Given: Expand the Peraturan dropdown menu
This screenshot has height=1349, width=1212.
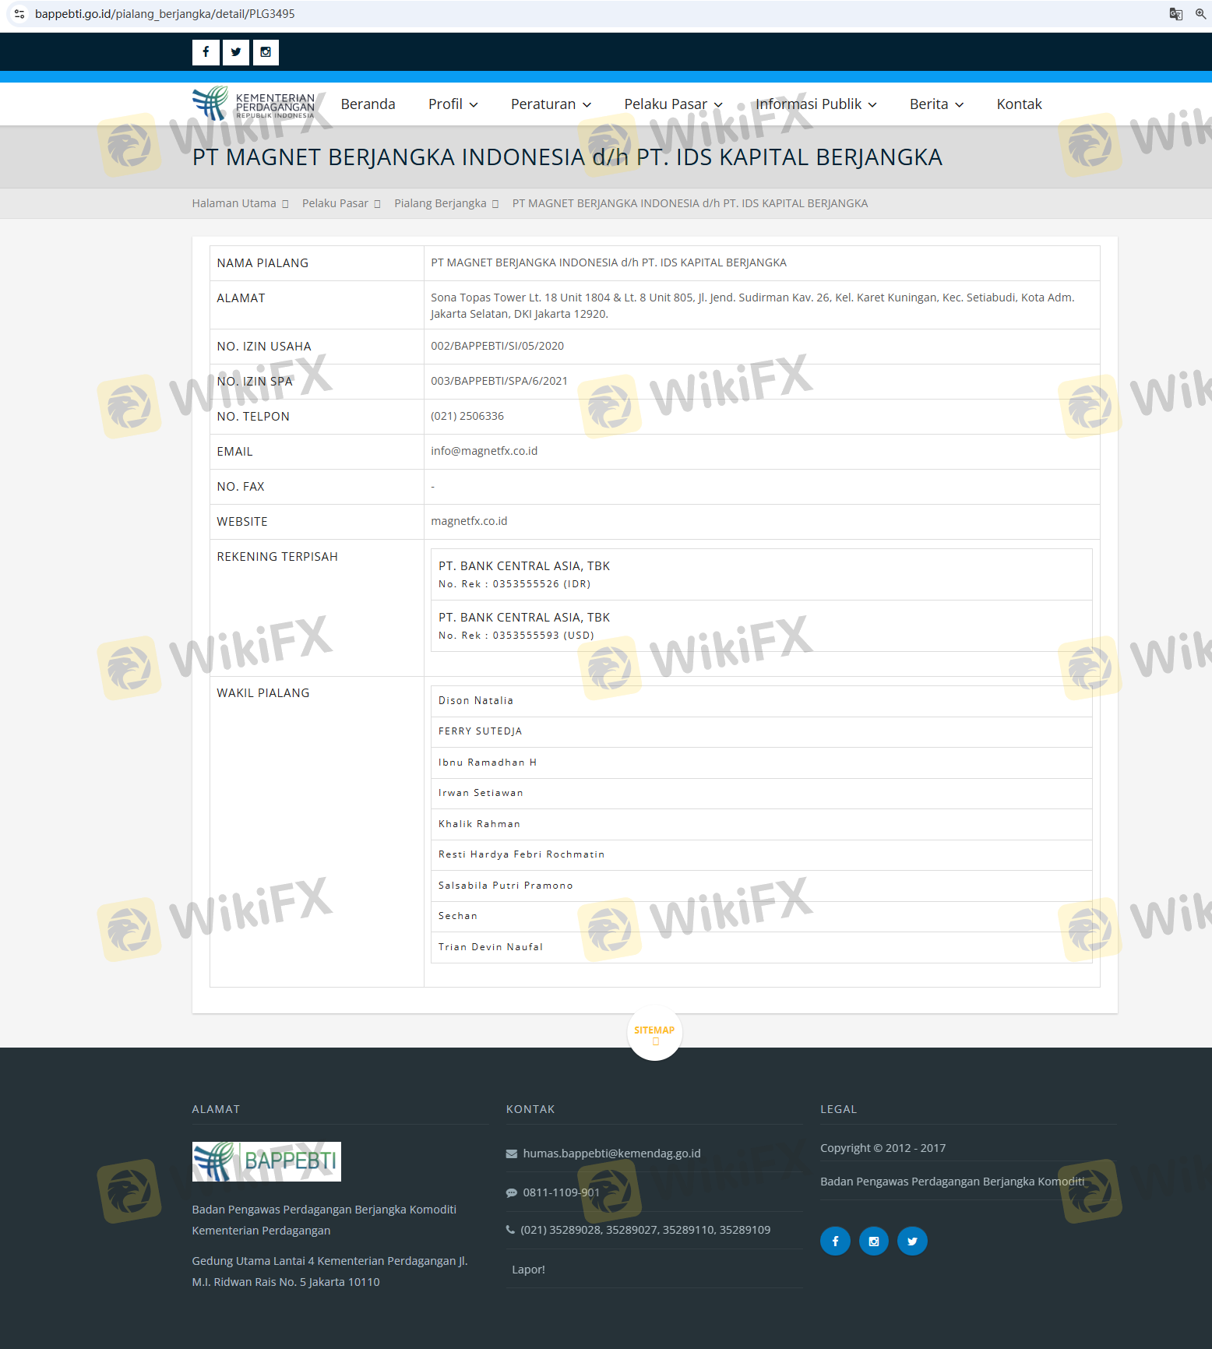Looking at the screenshot, I should click(551, 104).
